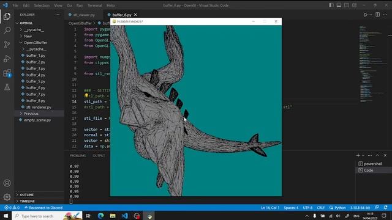Open the Edit menu
This screenshot has width=392, height=220.
[x=26, y=5]
